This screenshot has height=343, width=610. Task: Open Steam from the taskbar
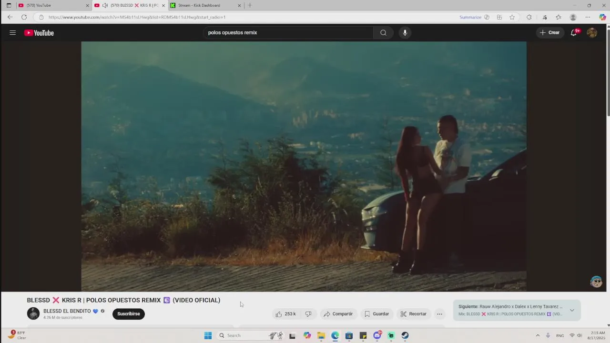[405, 335]
